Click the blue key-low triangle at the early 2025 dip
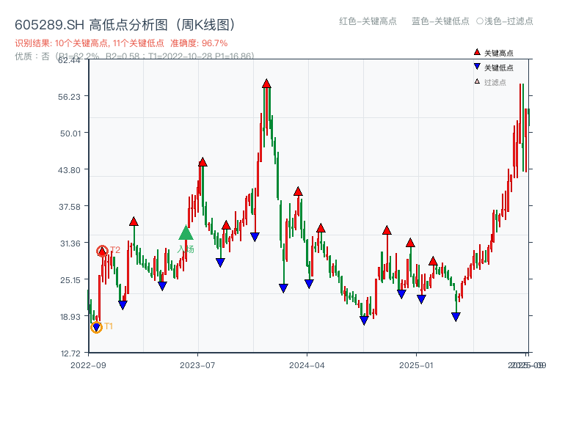Image resolution: width=587 pixels, height=440 pixels. point(456,315)
